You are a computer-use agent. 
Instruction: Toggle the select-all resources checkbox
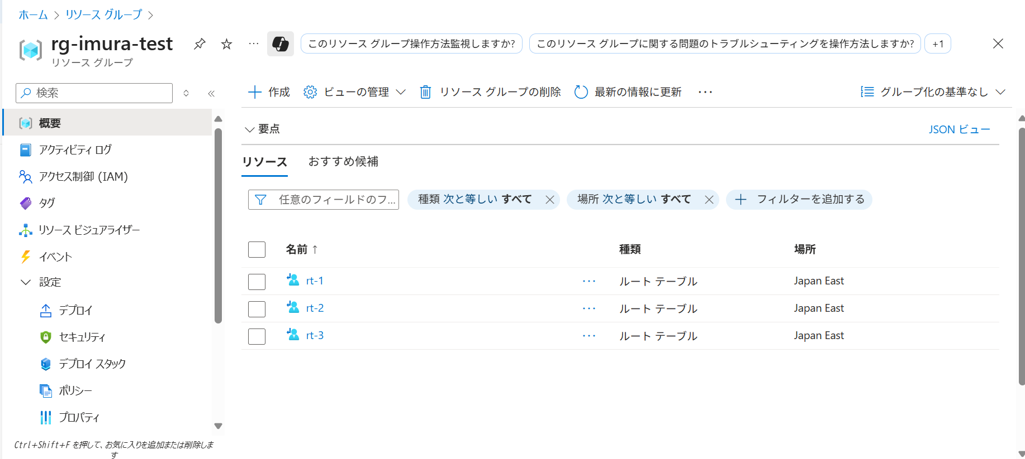(x=257, y=249)
